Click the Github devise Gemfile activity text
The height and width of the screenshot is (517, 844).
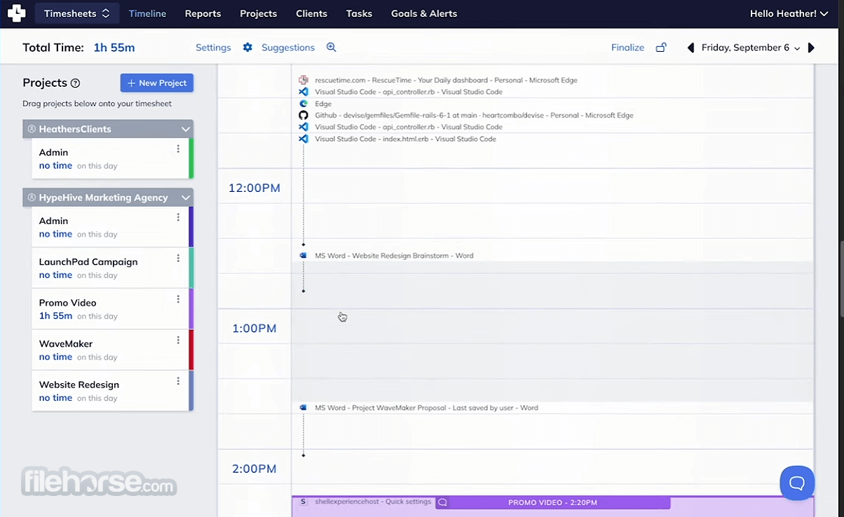tap(474, 115)
